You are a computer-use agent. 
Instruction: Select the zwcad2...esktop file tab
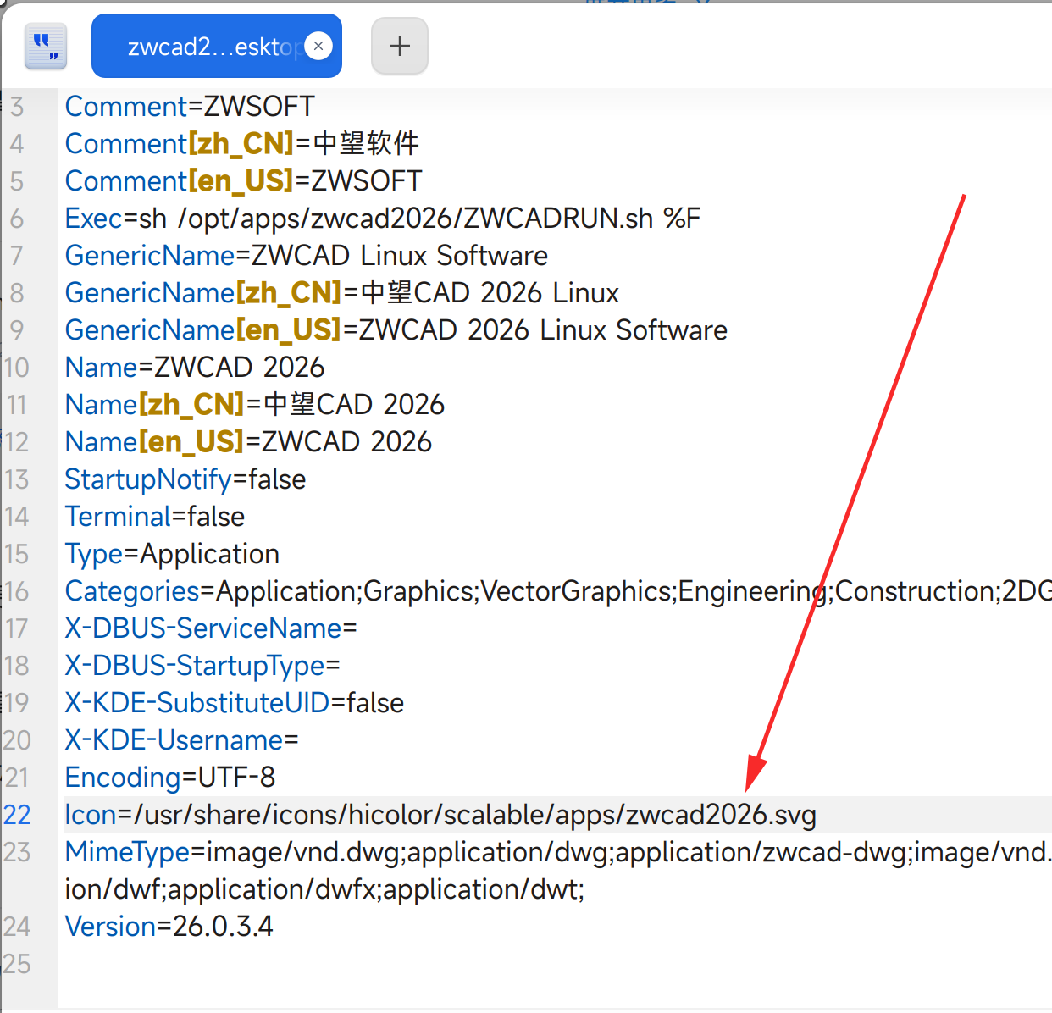(x=216, y=46)
